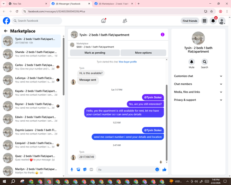Screen dimensions: 231x185
Task: Click the back arrow beside Marketplace
Action: [x=6, y=31]
